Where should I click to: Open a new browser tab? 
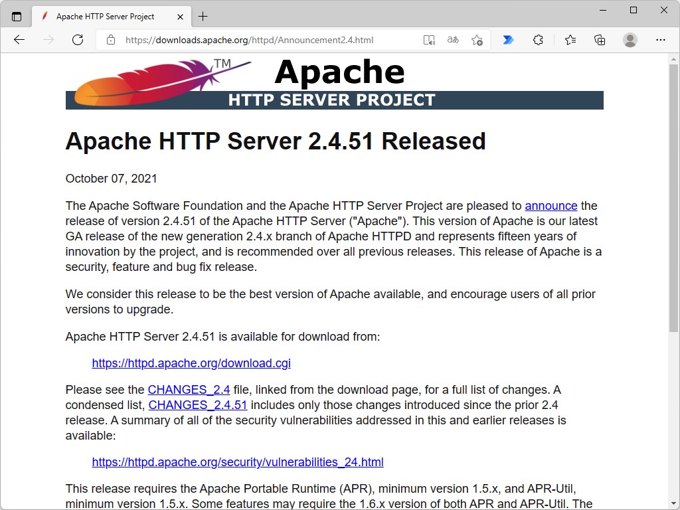tap(203, 16)
